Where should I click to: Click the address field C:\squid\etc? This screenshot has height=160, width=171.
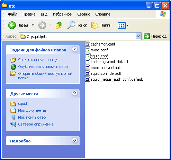click(78, 36)
